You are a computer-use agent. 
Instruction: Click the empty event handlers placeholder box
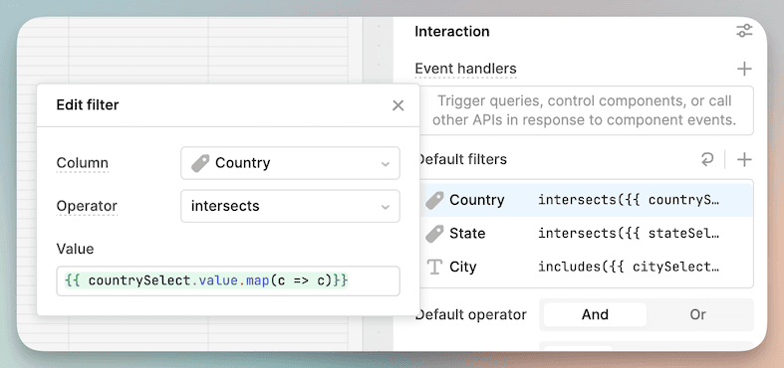(586, 110)
